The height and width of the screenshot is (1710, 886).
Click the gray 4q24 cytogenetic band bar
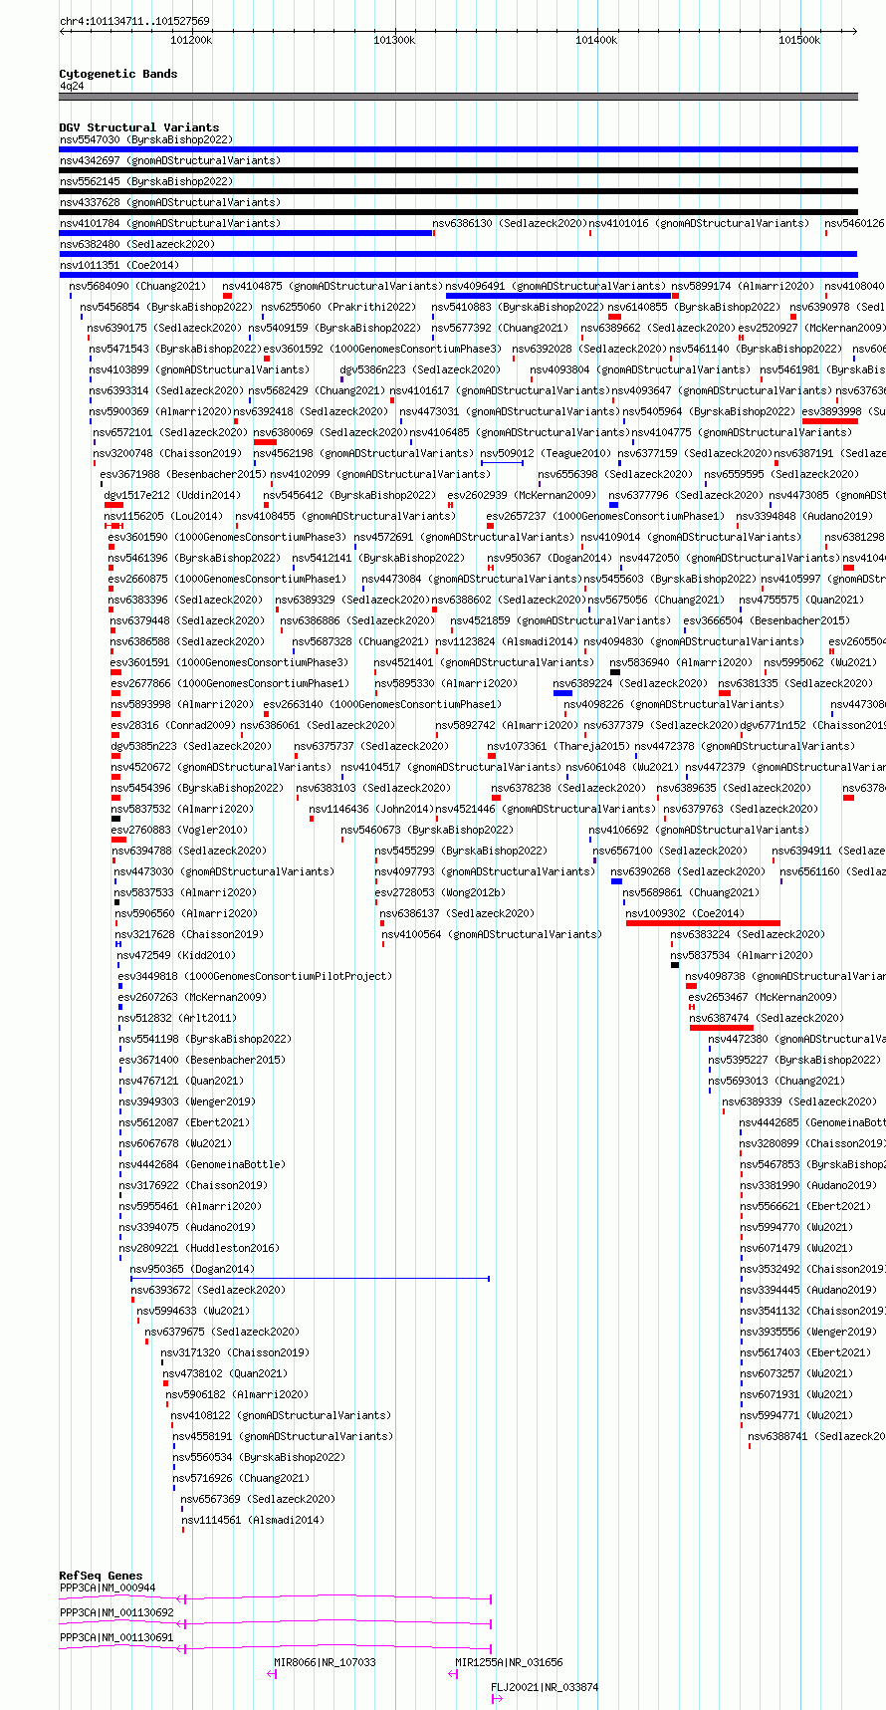point(458,97)
